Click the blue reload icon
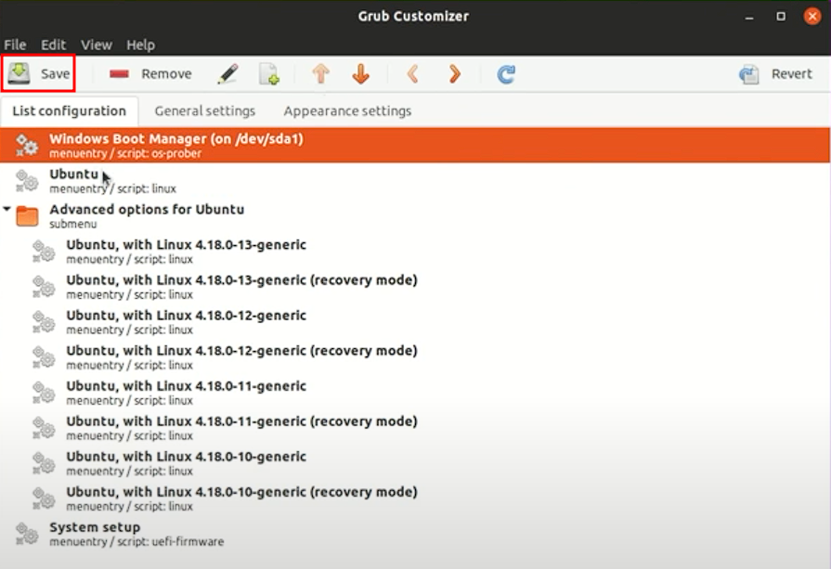 [506, 73]
